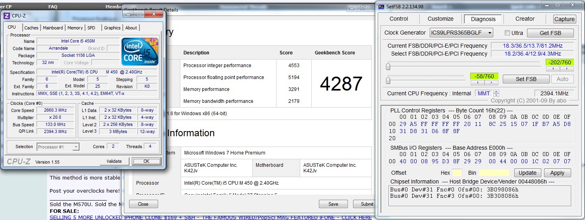Click the 4553 integer performance score
The height and width of the screenshot is (220, 585).
(294, 66)
